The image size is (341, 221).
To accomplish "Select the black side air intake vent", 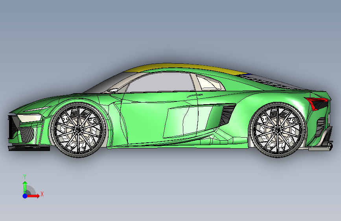I will 227,116.
